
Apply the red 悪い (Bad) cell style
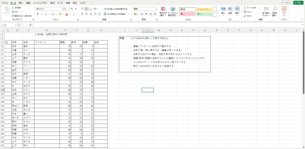187,14
